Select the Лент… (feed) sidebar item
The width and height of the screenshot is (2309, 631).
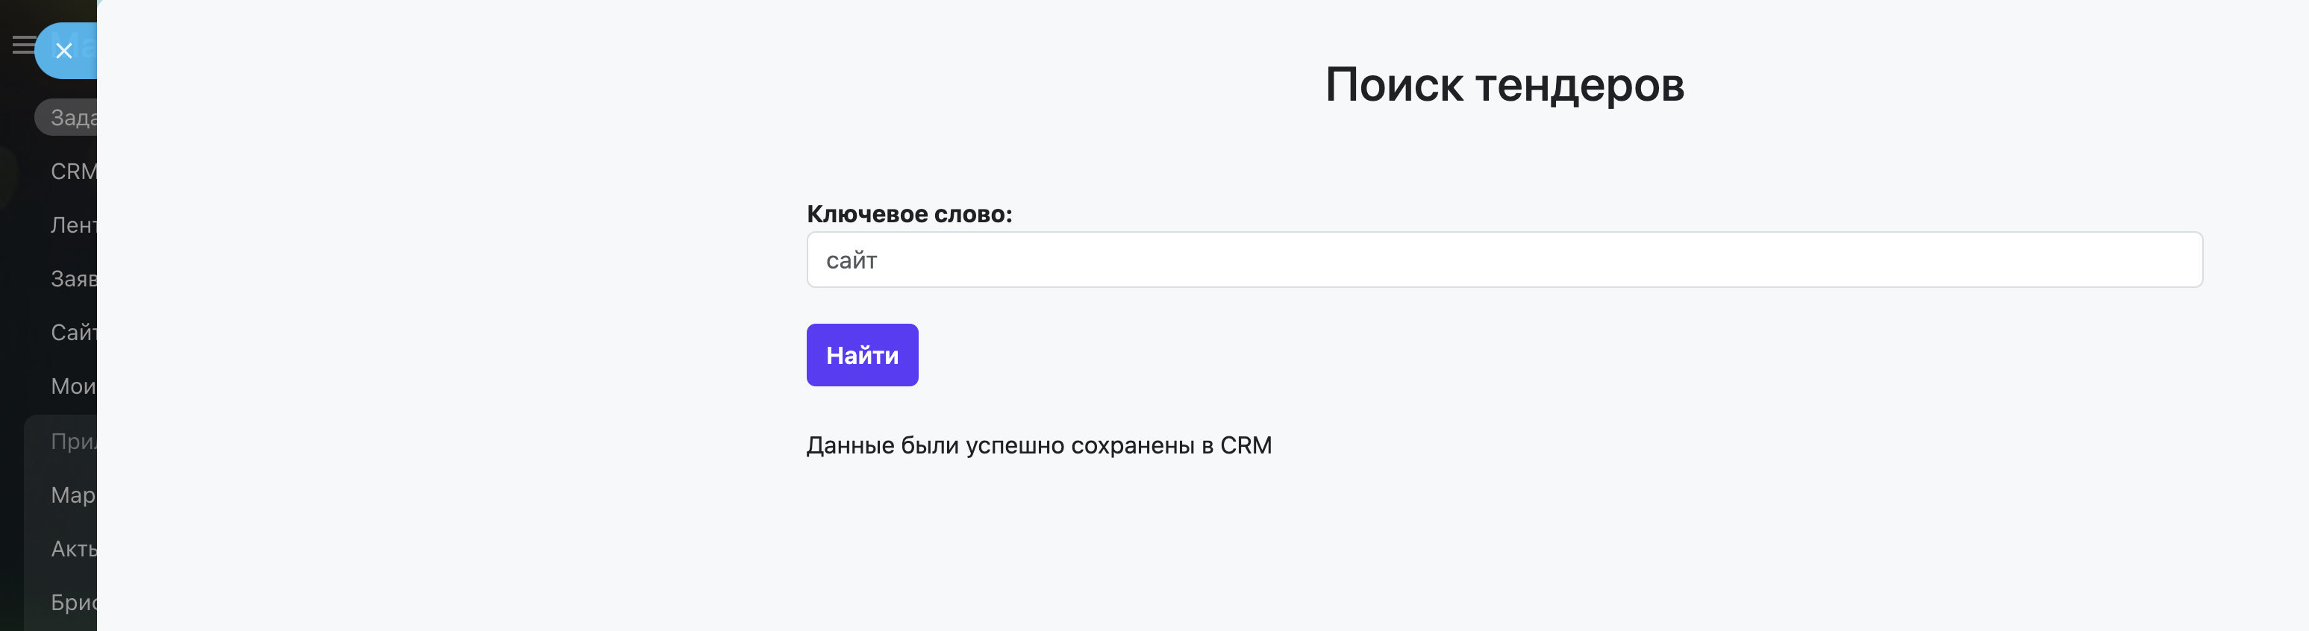pyautogui.click(x=72, y=225)
